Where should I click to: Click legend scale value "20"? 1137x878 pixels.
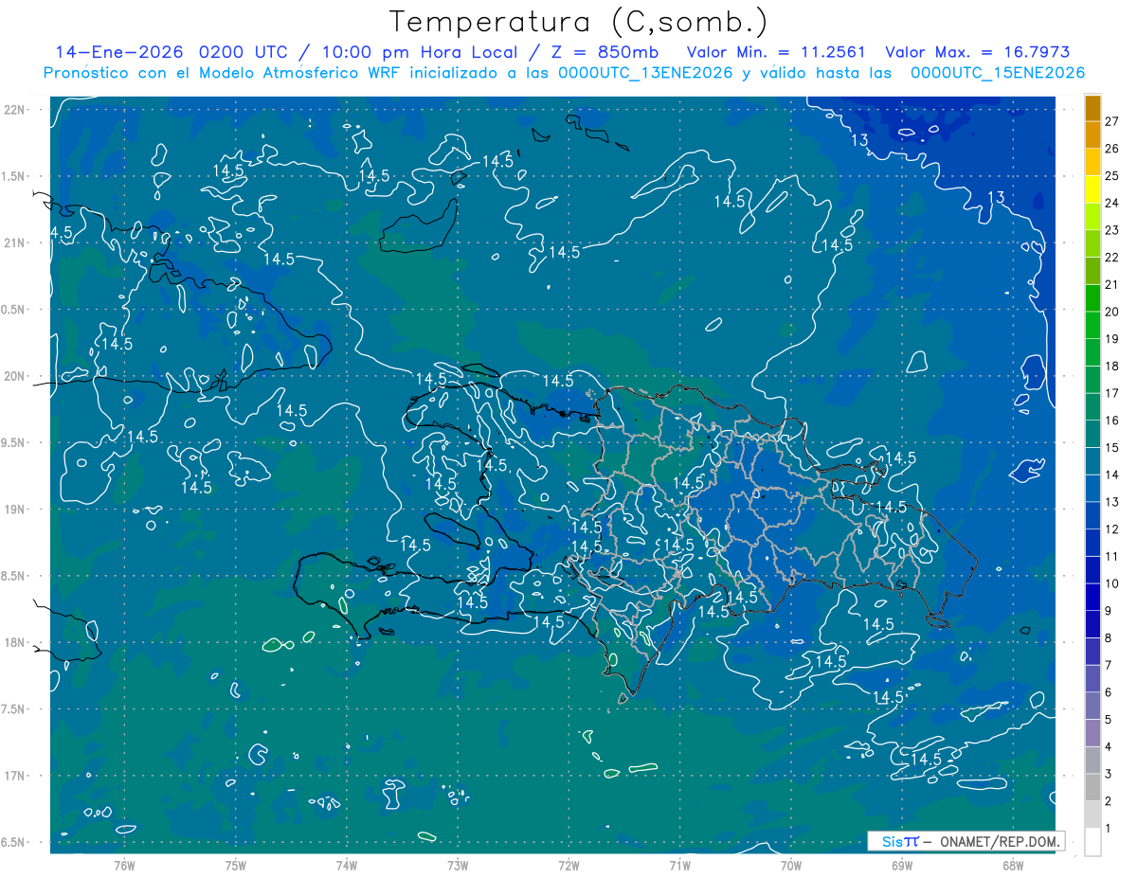tap(1112, 312)
